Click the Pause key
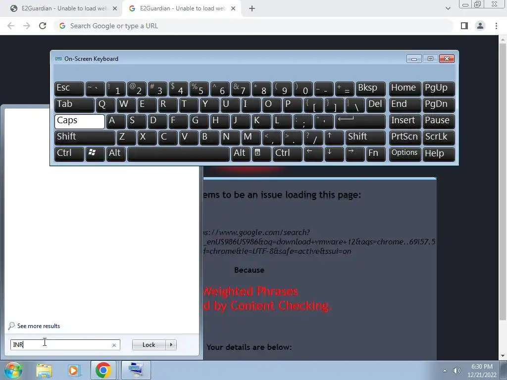The image size is (507, 380). click(439, 121)
